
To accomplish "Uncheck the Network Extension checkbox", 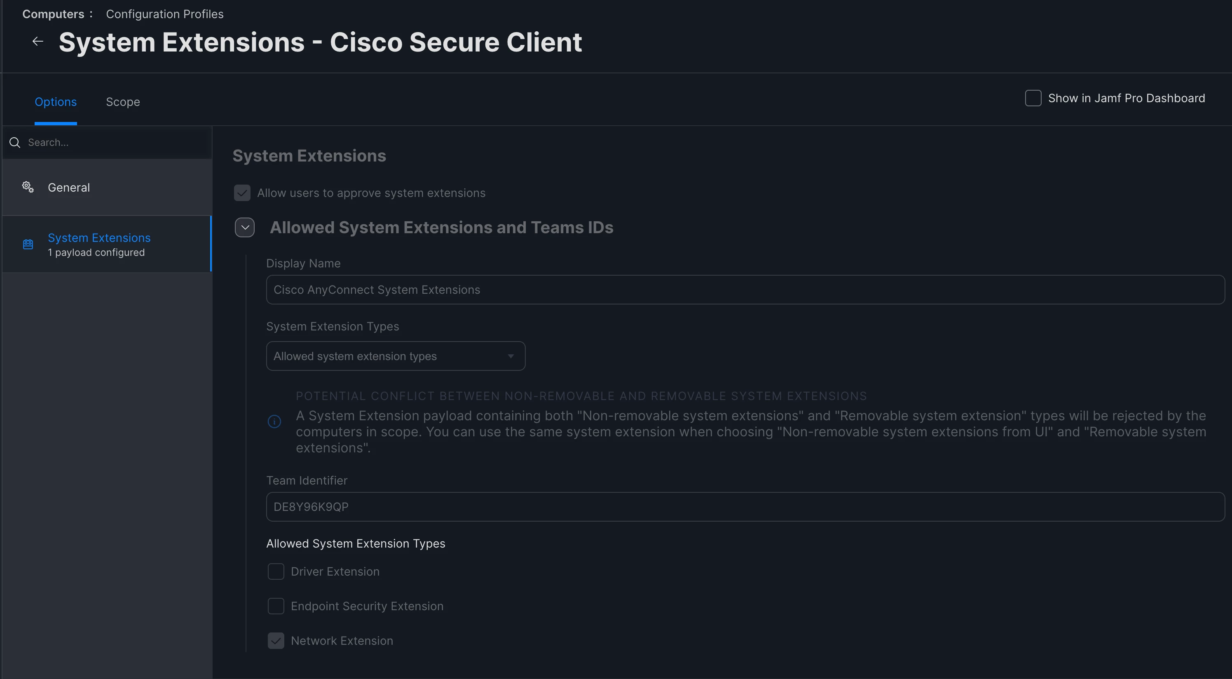I will click(276, 640).
